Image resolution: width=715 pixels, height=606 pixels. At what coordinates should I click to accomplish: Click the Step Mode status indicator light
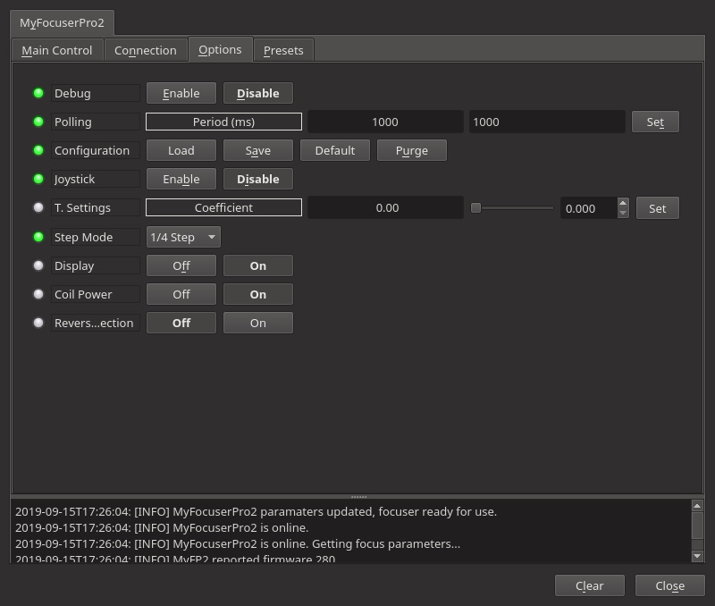click(38, 237)
